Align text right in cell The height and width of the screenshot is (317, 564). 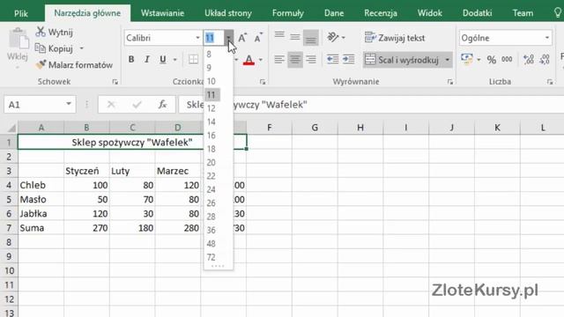click(311, 59)
